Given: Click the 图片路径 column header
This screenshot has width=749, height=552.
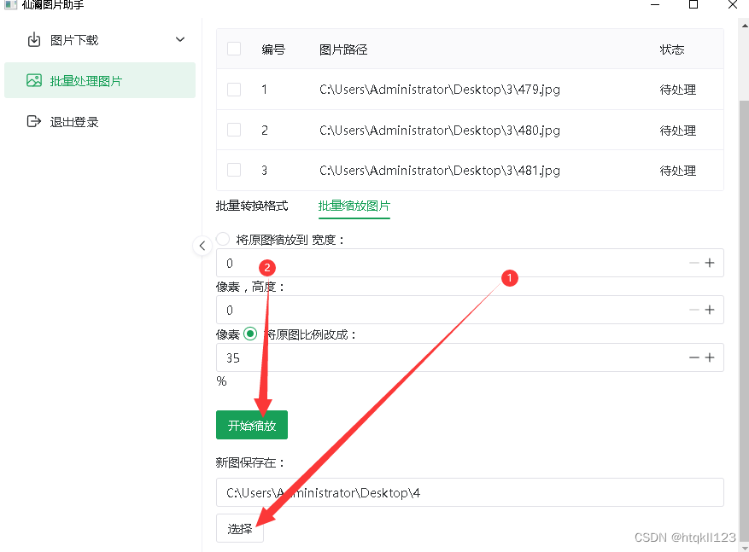Looking at the screenshot, I should (x=343, y=49).
